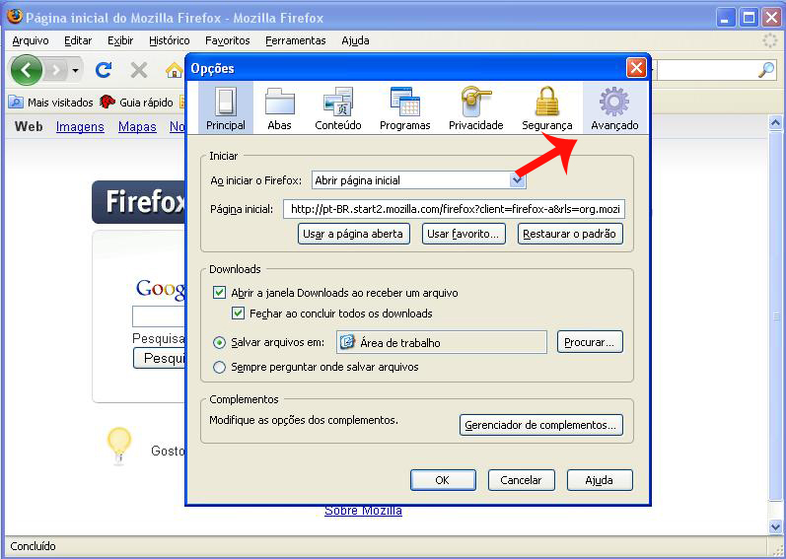The image size is (786, 559).
Task: Click the Forward navigation arrow
Action: (56, 71)
